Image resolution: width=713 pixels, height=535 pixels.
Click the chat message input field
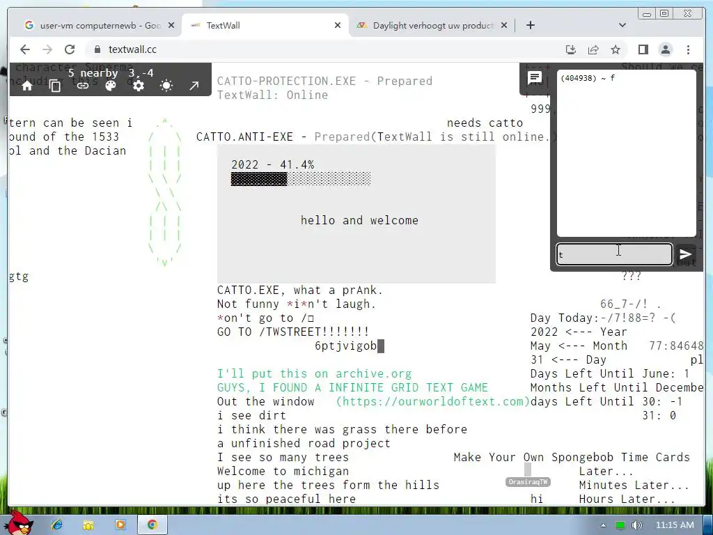coord(614,254)
